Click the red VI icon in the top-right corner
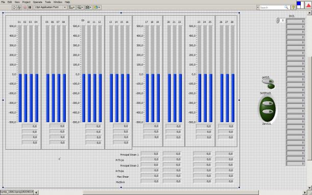This screenshot has width=312, height=195. pos(308,5)
